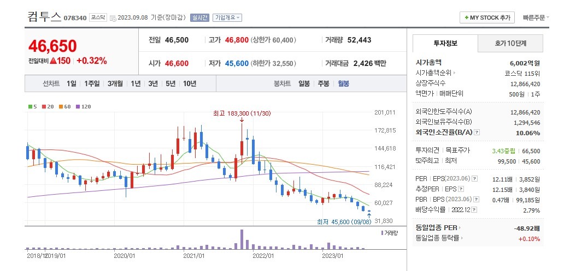Show the 일봉 daily candle chart
570x271 pixels.
(x=304, y=84)
